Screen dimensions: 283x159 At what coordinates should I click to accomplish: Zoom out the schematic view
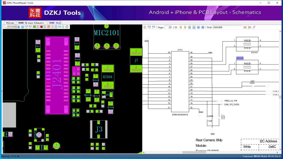coord(198,27)
